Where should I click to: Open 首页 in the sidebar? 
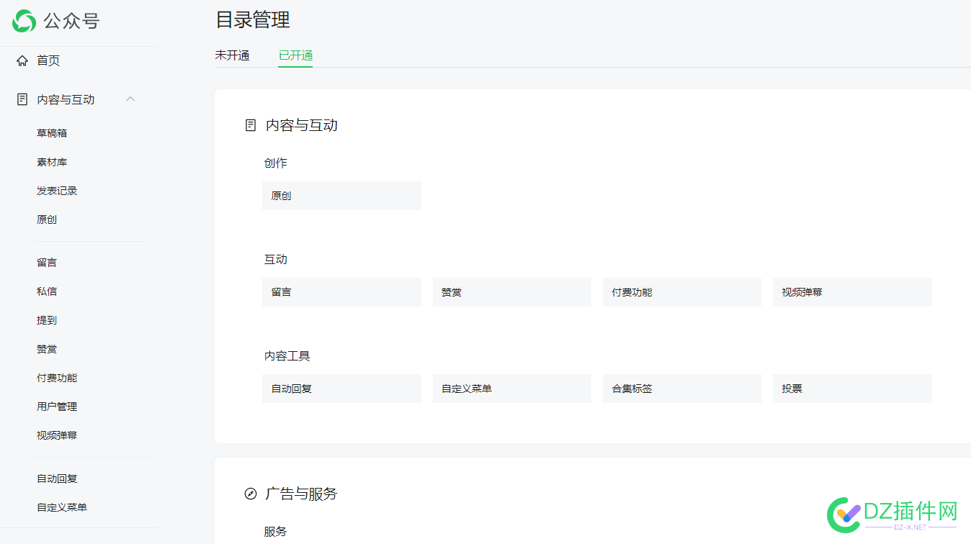[x=48, y=60]
